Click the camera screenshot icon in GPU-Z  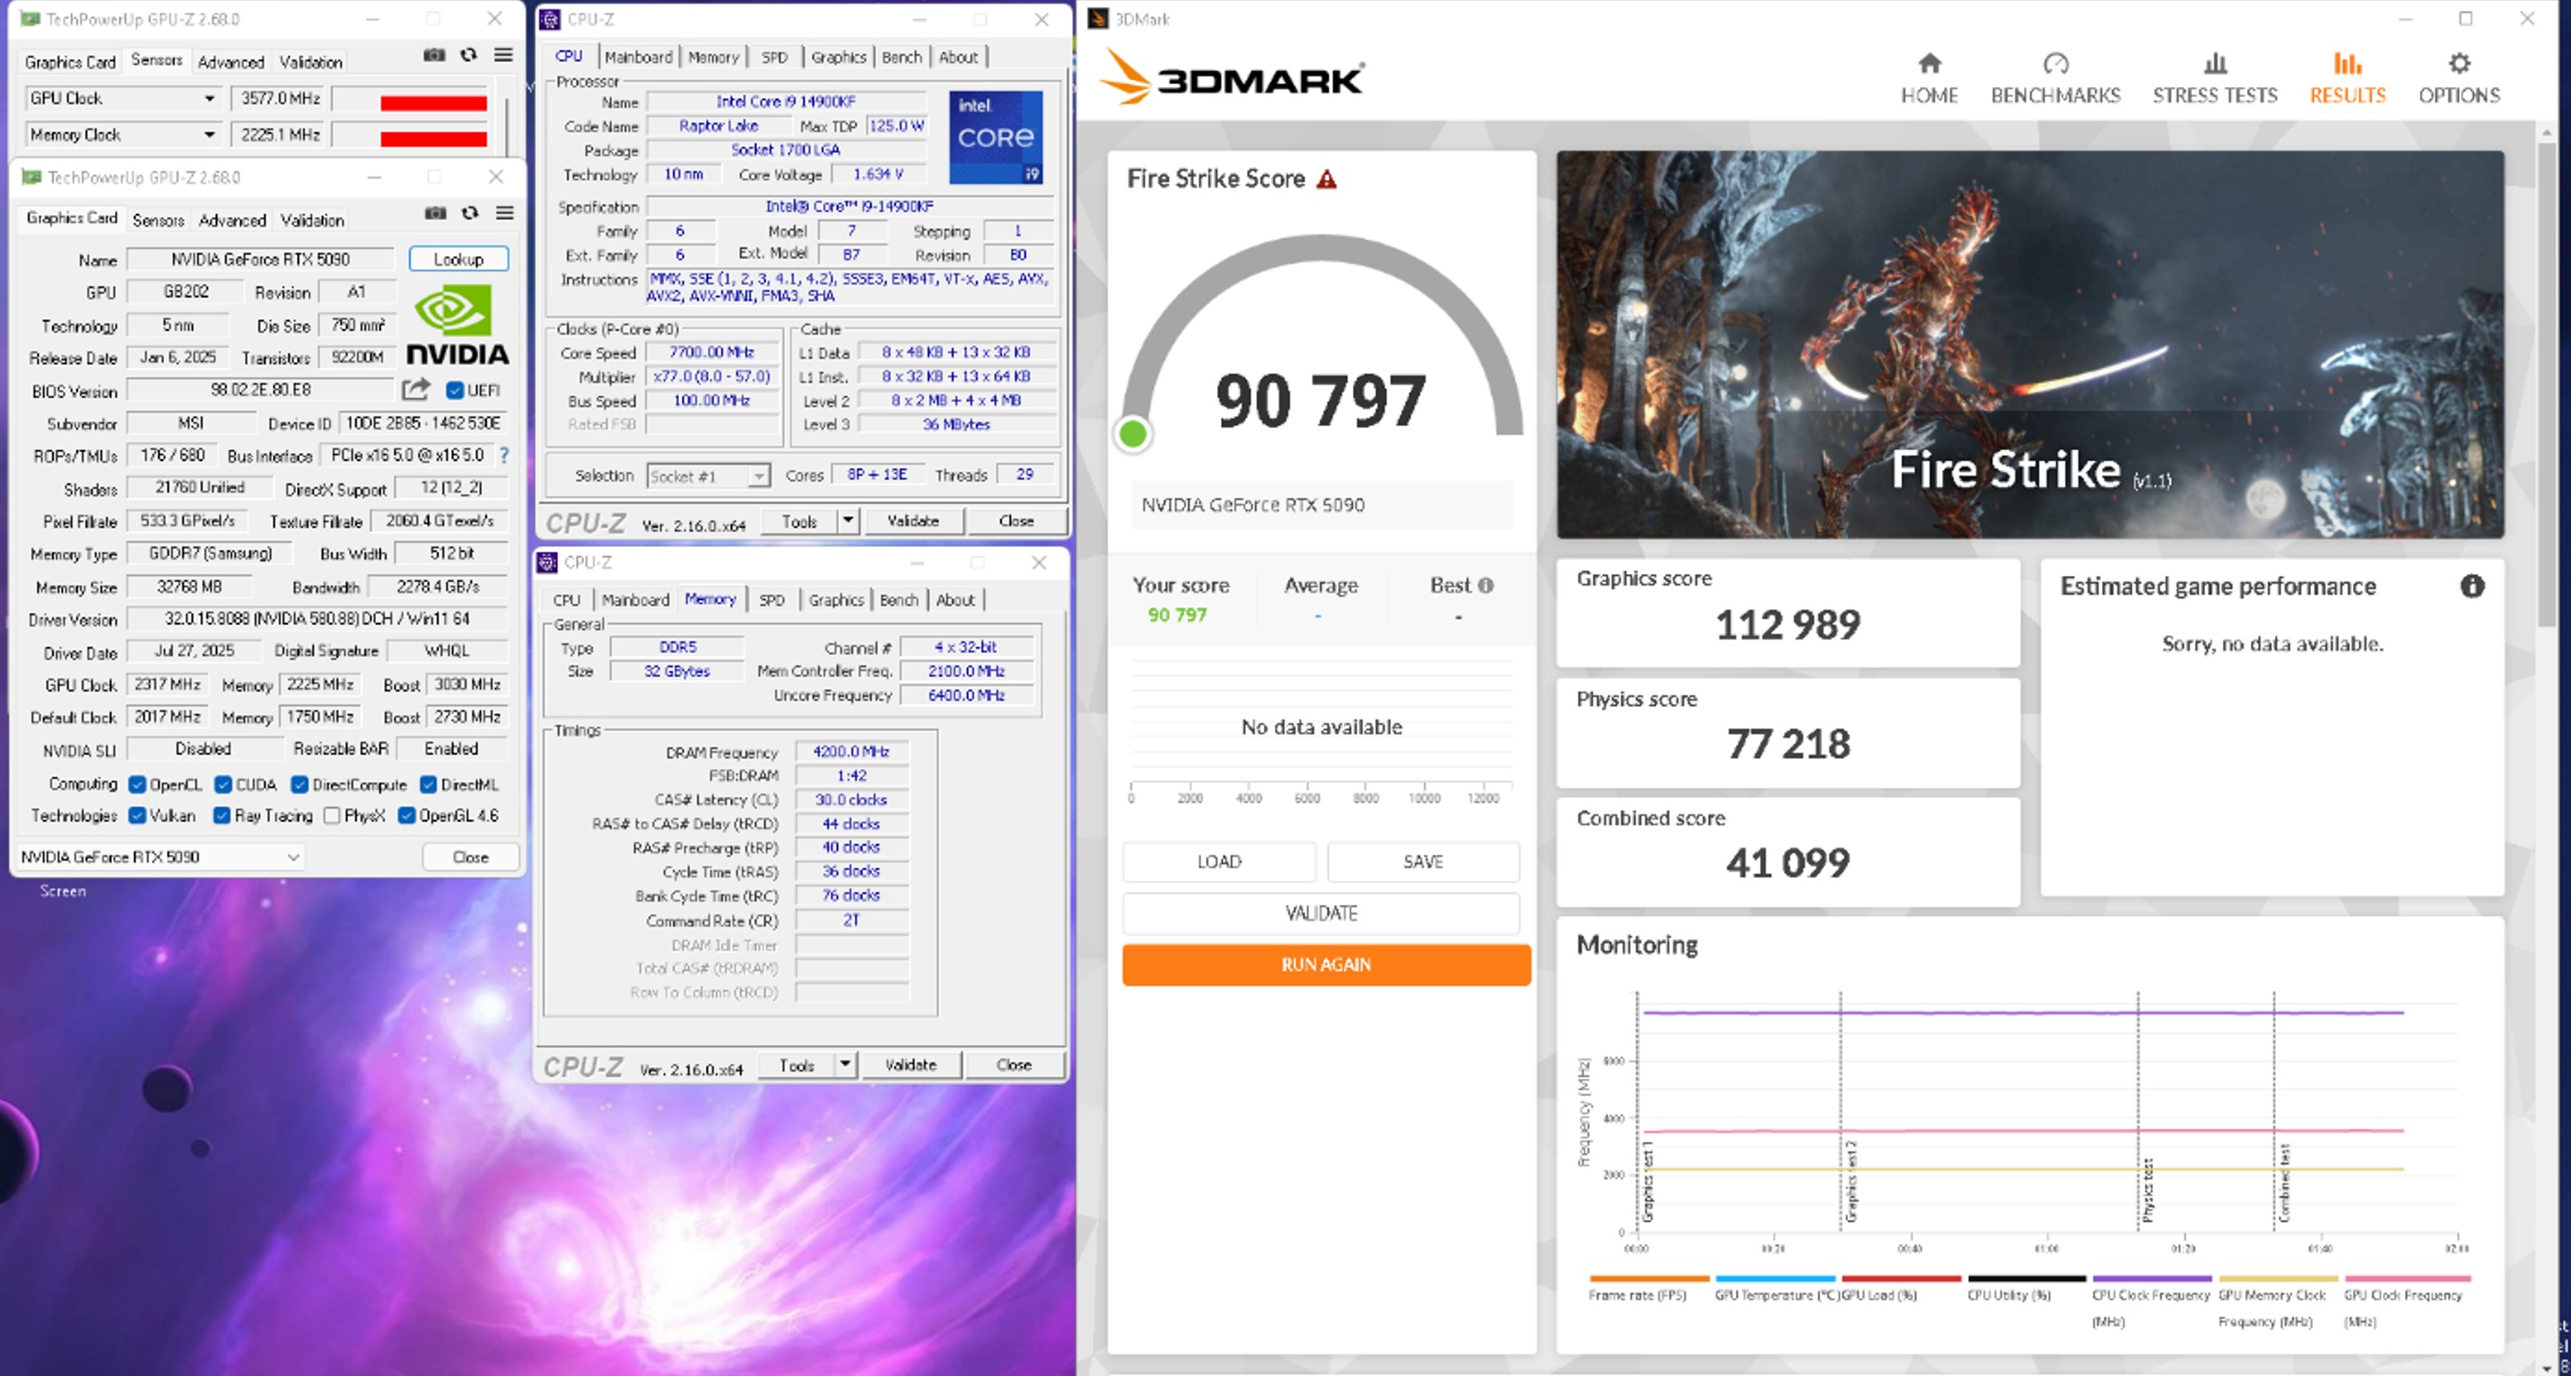tap(435, 213)
